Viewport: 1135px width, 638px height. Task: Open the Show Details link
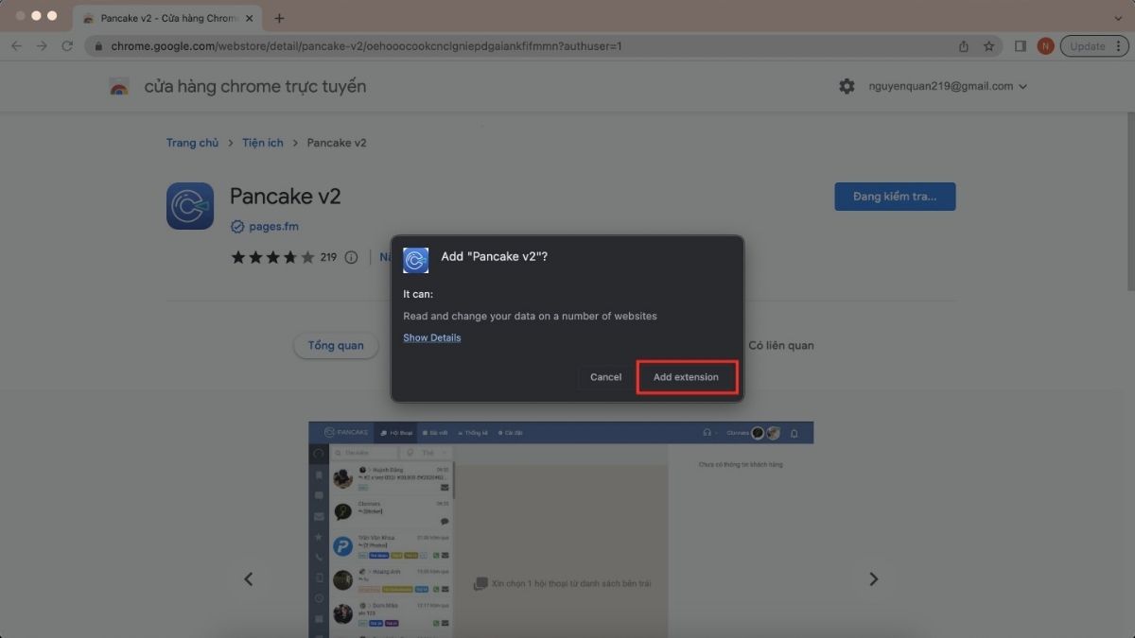point(432,337)
